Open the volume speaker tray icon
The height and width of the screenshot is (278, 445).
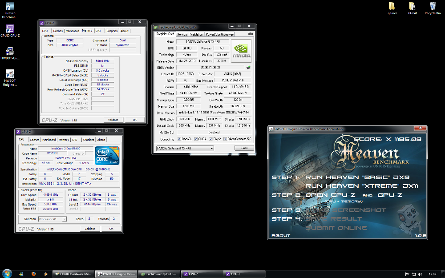[420, 274]
